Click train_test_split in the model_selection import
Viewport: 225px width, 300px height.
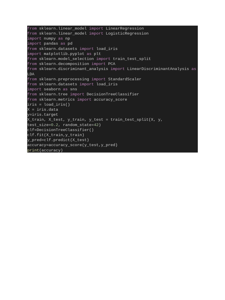[132, 59]
